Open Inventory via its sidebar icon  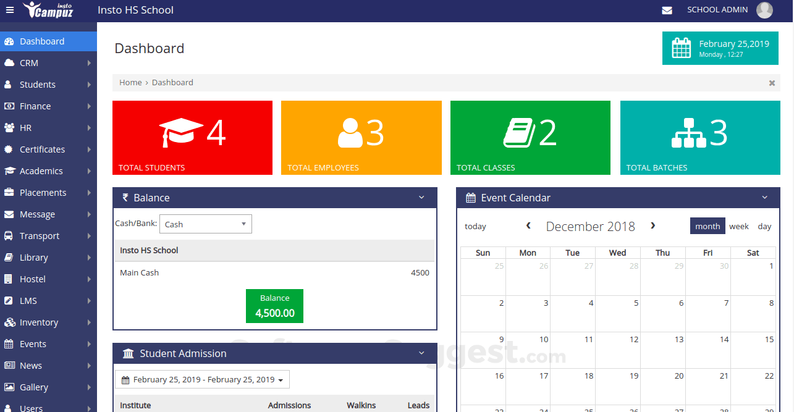(10, 322)
